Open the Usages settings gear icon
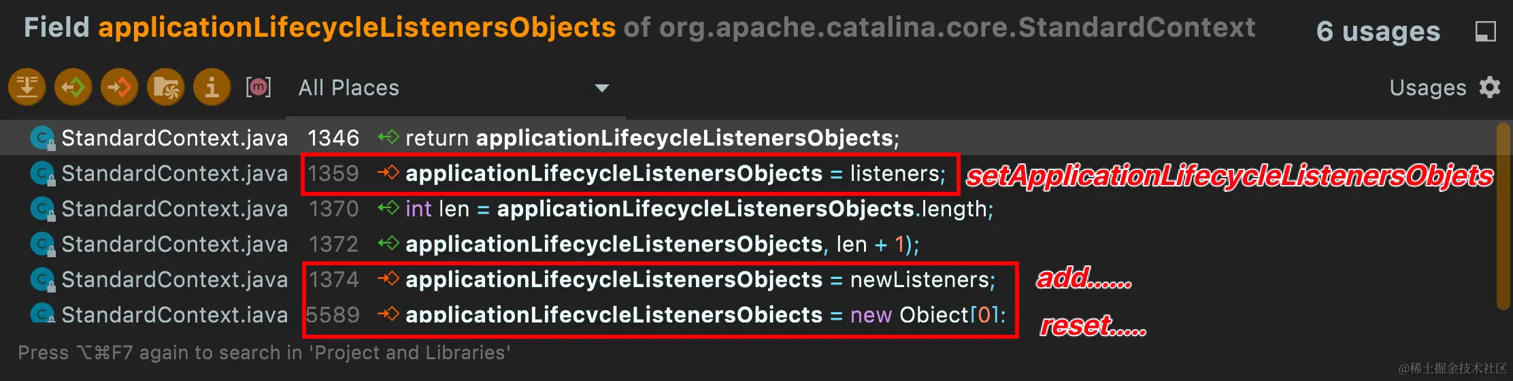 [1490, 88]
